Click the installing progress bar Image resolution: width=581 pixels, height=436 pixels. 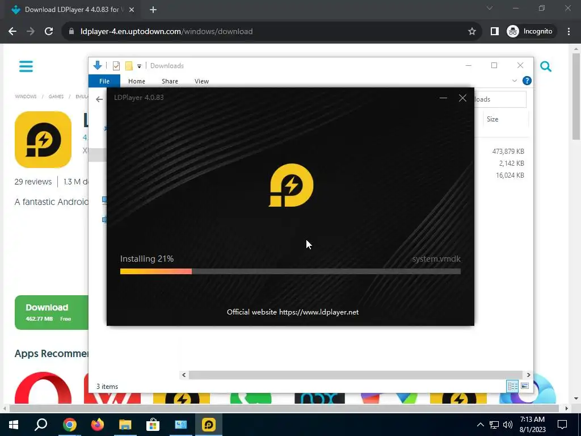point(290,271)
